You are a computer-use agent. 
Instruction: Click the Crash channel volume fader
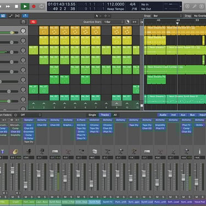click(13, 170)
